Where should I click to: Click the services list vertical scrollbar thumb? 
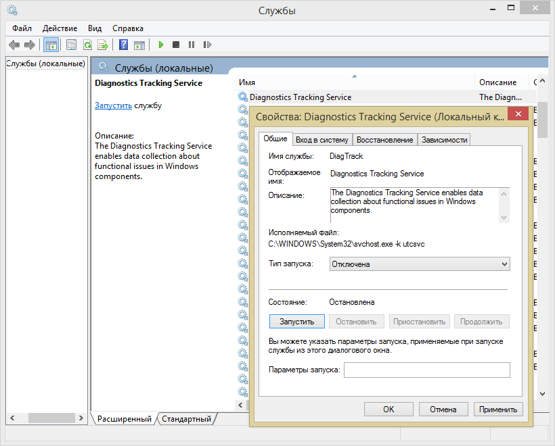click(x=542, y=121)
